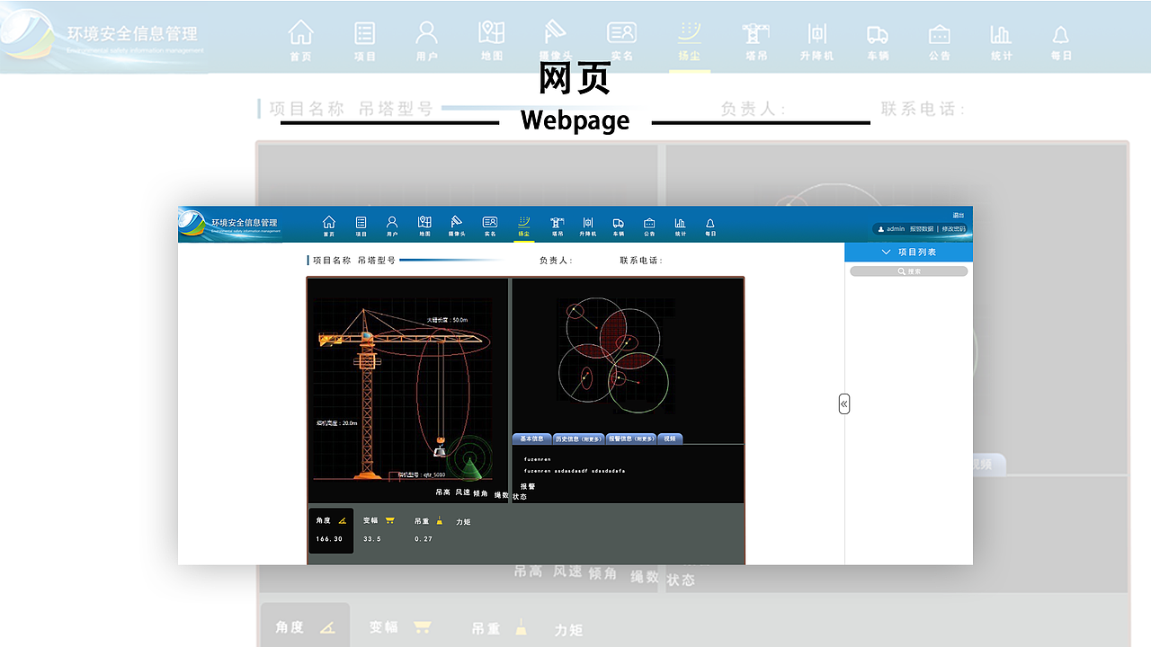Collapse the 项目列表 panel header
The image size is (1151, 647).
[908, 253]
